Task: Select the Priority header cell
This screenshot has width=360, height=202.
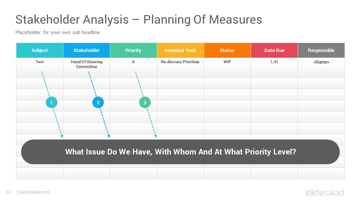Action: tap(133, 50)
